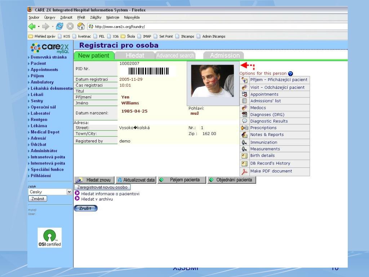Image resolution: width=369 pixels, height=277 pixels.
Task: Go to the browser home page icon
Action: point(81,26)
